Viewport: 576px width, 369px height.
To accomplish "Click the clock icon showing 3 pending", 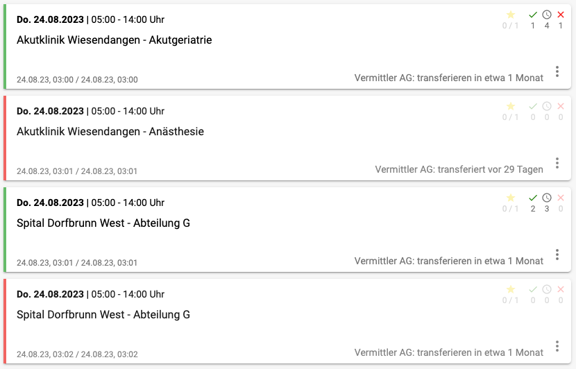I will click(547, 198).
